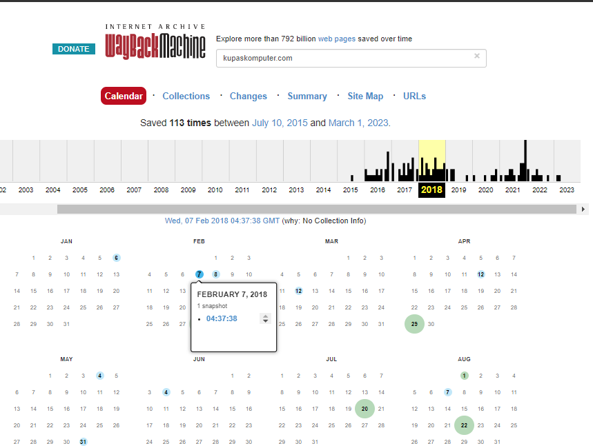Select the February 8 capture
The width and height of the screenshot is (593, 448).
pos(215,274)
